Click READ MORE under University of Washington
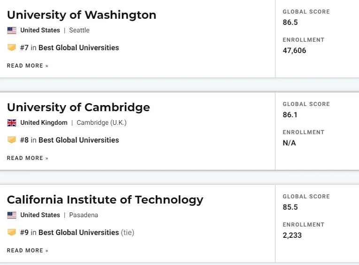The image size is (359, 265). coord(28,66)
